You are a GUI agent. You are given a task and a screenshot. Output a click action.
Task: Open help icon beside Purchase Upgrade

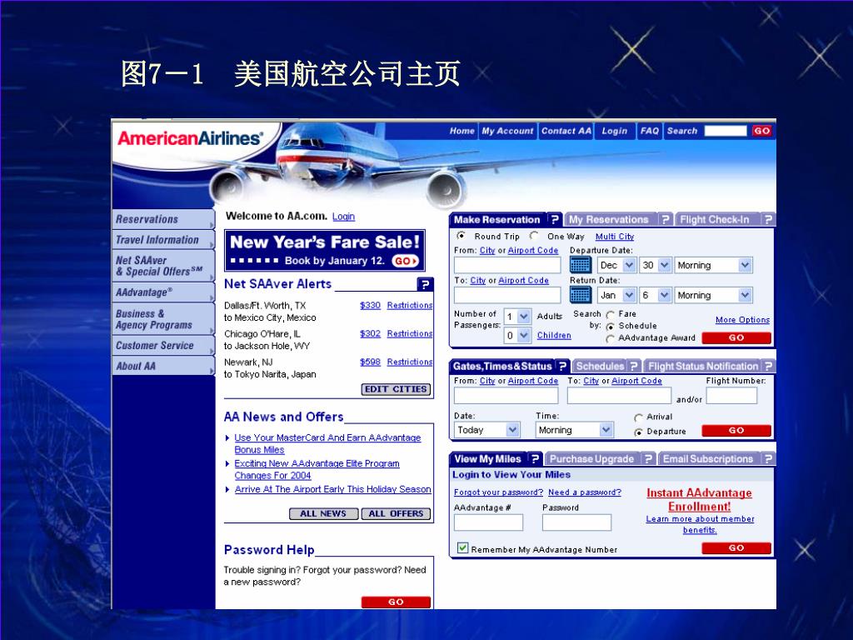[x=648, y=459]
